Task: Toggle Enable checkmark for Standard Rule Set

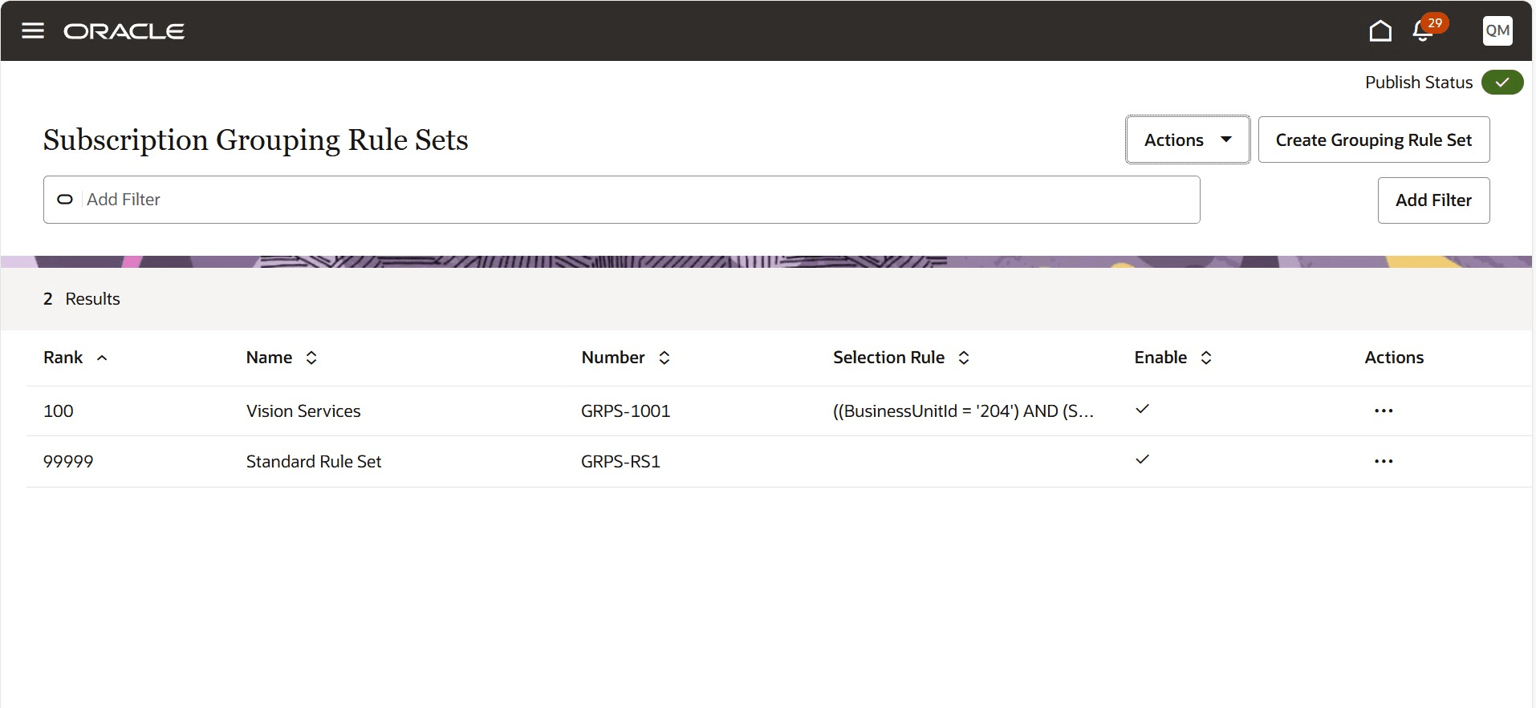Action: point(1142,459)
